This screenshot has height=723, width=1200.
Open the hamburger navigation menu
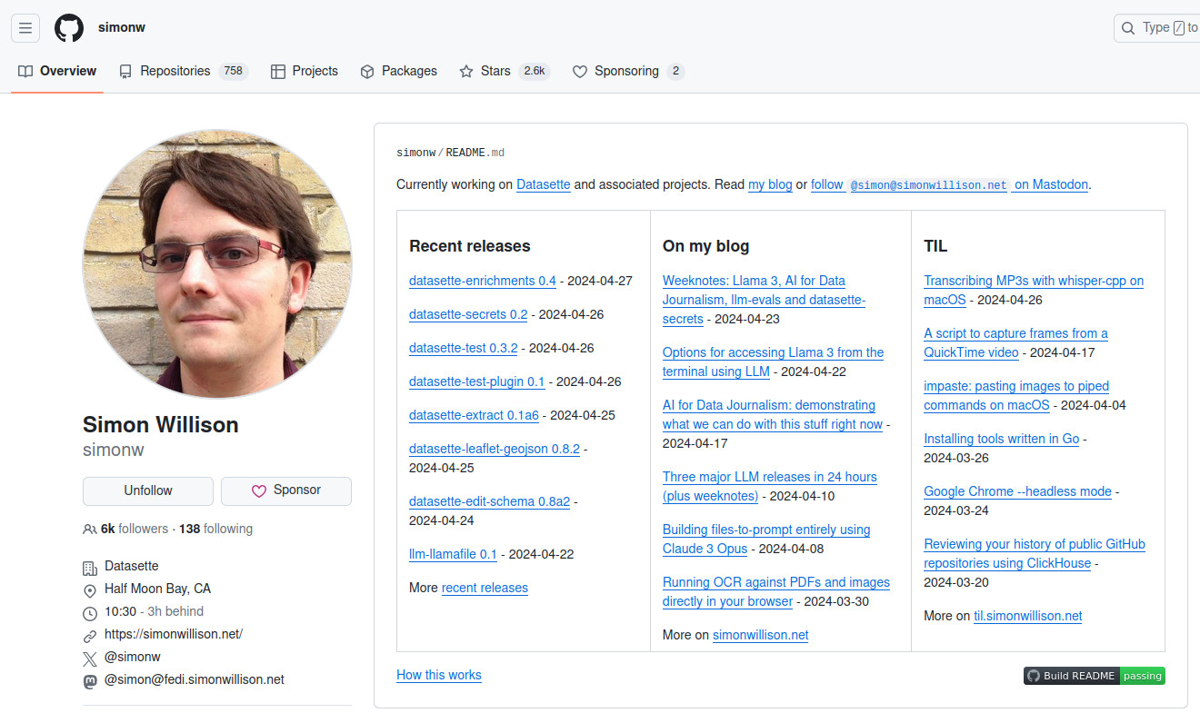(x=25, y=28)
